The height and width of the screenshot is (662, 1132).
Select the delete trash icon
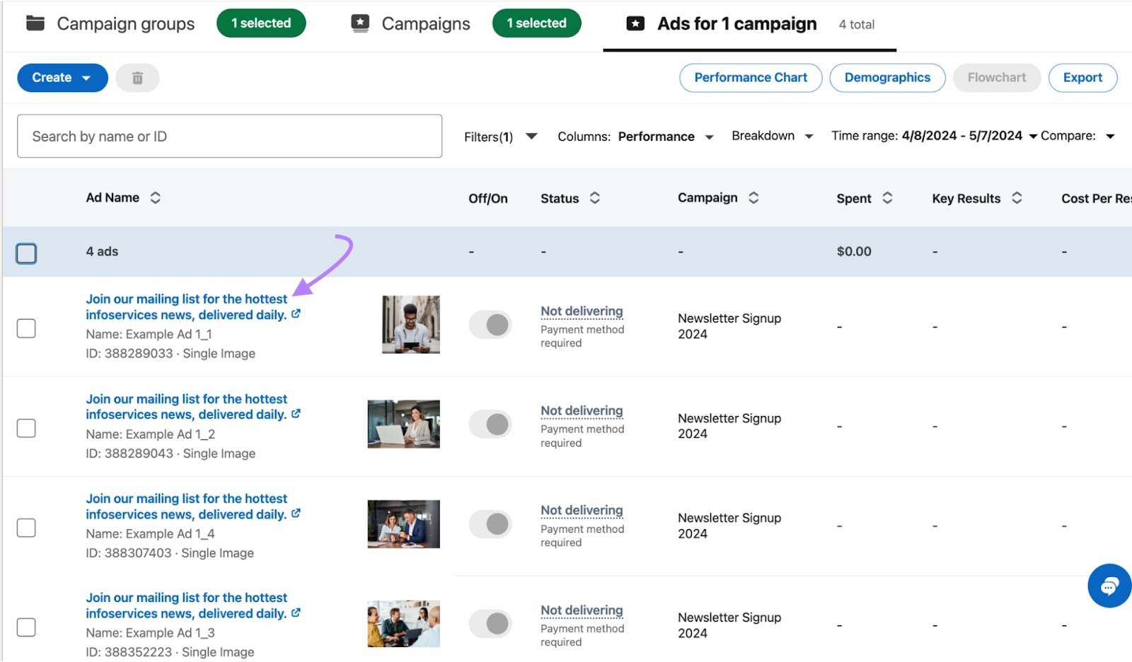[137, 78]
